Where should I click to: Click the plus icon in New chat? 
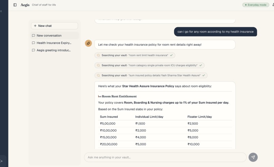(x=35, y=26)
